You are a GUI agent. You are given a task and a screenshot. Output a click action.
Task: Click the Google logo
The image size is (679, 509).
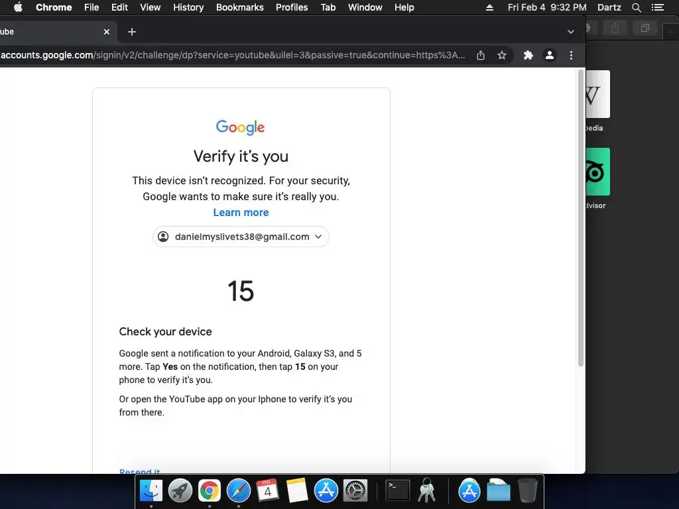click(x=240, y=127)
